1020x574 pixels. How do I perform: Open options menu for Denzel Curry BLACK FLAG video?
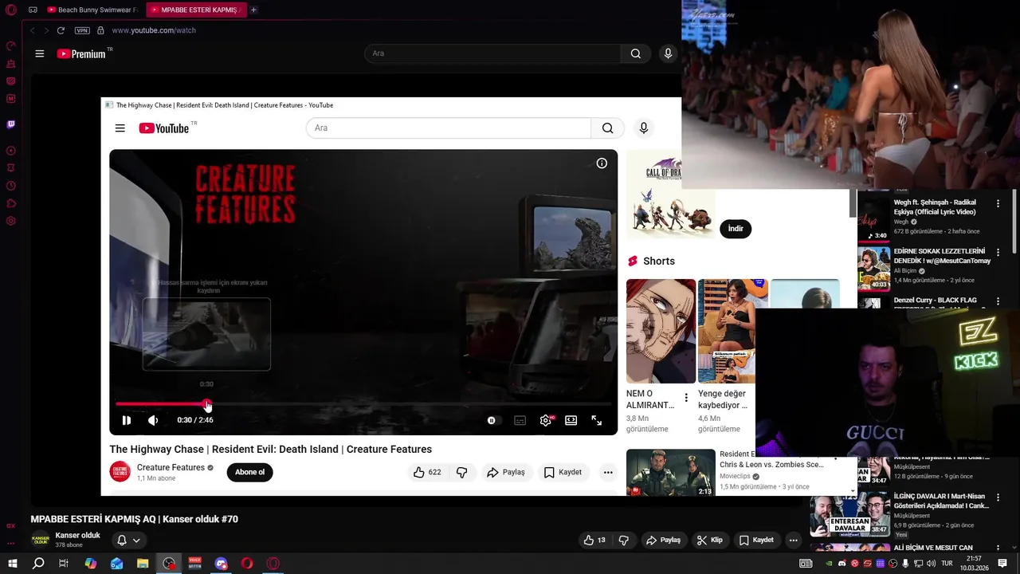tap(998, 302)
